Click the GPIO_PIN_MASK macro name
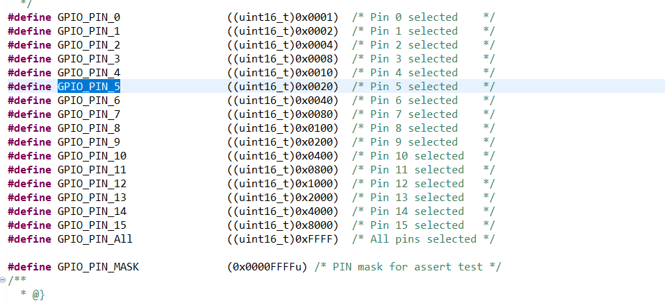Viewport: 665px width, 303px height. [x=97, y=267]
